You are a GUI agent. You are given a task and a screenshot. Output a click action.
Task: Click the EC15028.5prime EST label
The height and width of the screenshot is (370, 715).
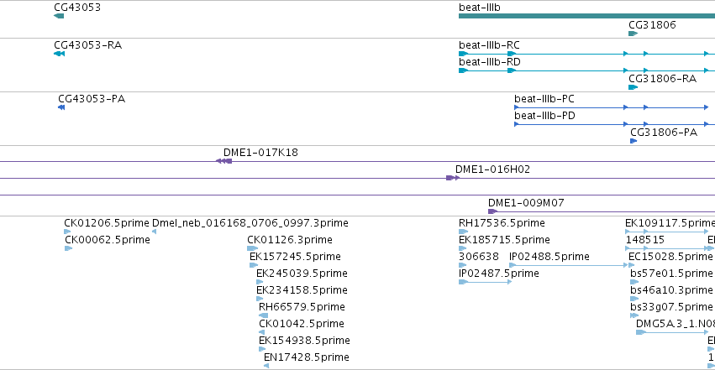(670, 257)
